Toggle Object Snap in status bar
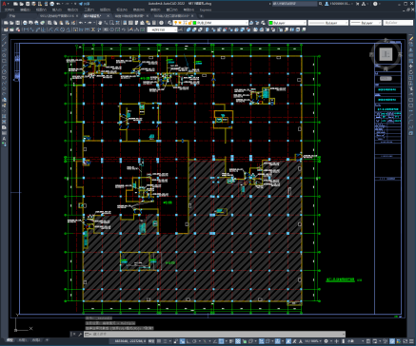 221,341
